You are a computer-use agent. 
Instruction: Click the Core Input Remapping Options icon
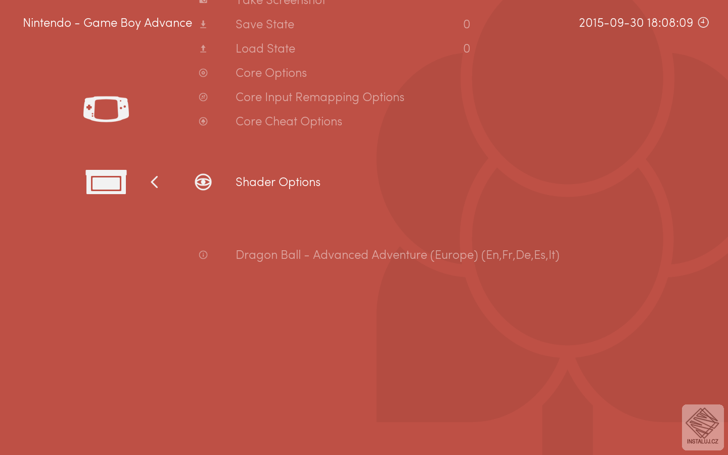(x=203, y=97)
